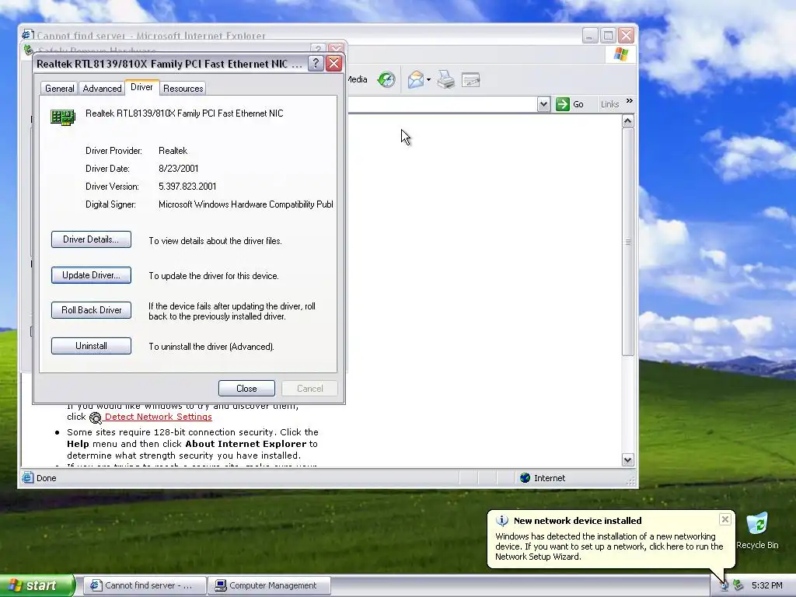Open Recycle Bin on the desktop
796x597 pixels.
[x=757, y=530]
